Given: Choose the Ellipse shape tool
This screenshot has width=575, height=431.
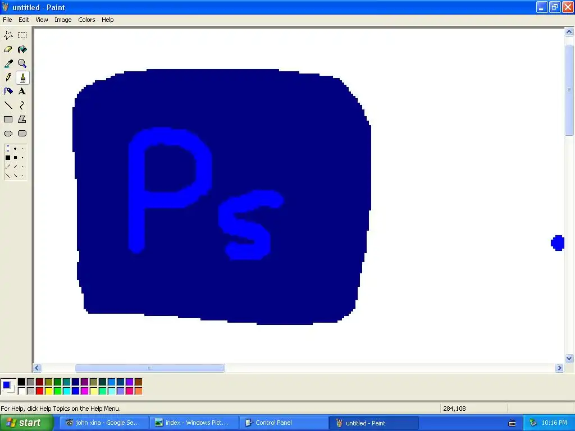Looking at the screenshot, I should pyautogui.click(x=8, y=134).
